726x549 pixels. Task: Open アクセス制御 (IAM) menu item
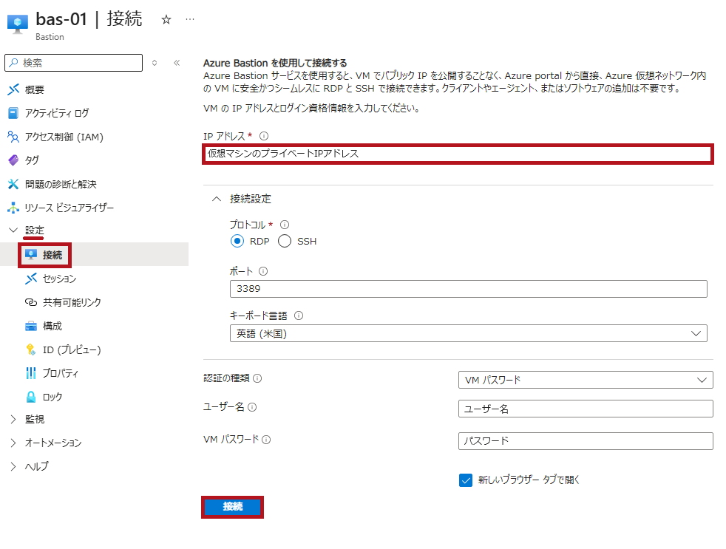pos(64,137)
